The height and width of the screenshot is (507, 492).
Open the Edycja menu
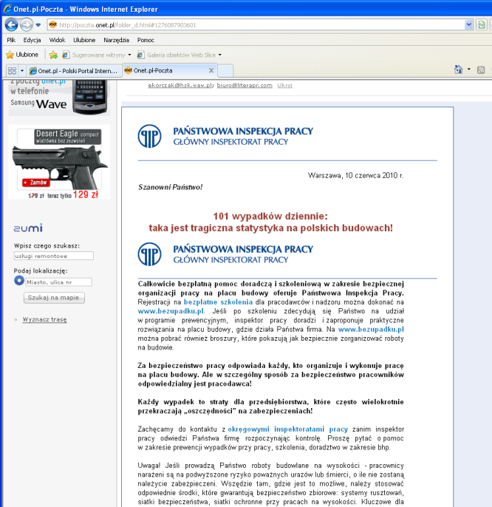(32, 40)
